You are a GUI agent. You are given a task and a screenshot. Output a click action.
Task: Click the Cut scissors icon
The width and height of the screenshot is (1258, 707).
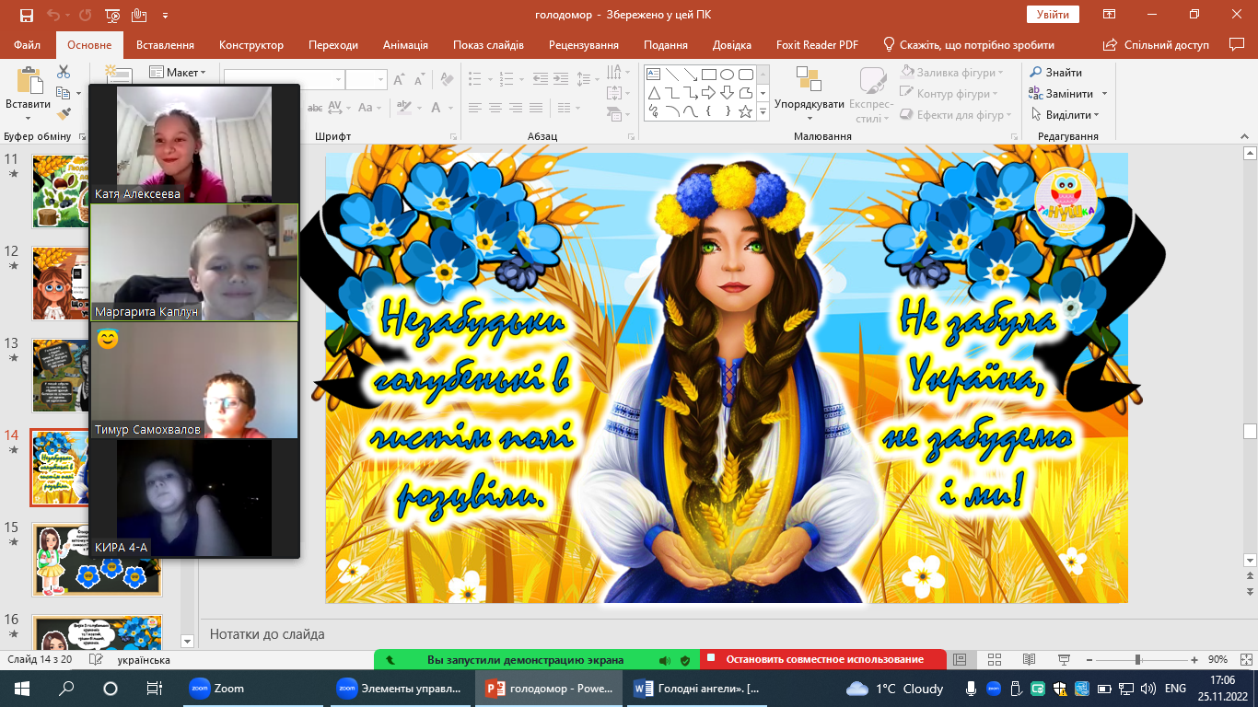coord(64,72)
